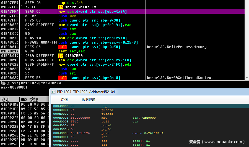Select the highlighted address 01EA8017
This screenshot has height=147, width=249.
(10, 51)
